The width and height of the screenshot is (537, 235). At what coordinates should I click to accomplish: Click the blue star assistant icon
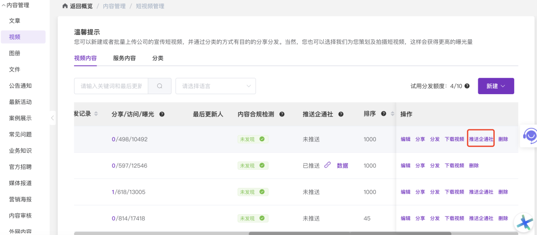point(524,223)
